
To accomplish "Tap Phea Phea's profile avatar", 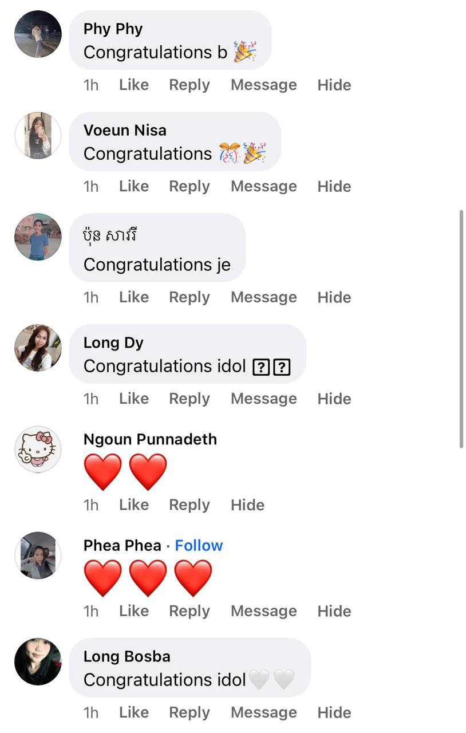I will tap(38, 555).
